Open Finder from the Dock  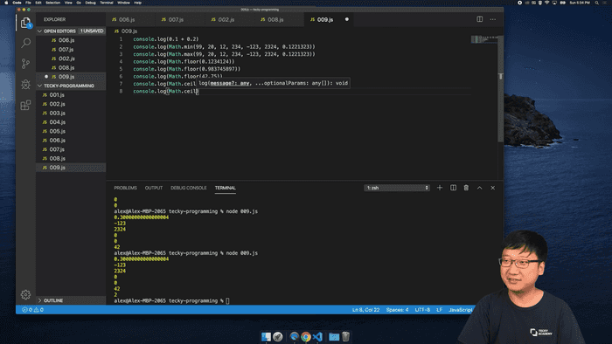[x=266, y=337]
